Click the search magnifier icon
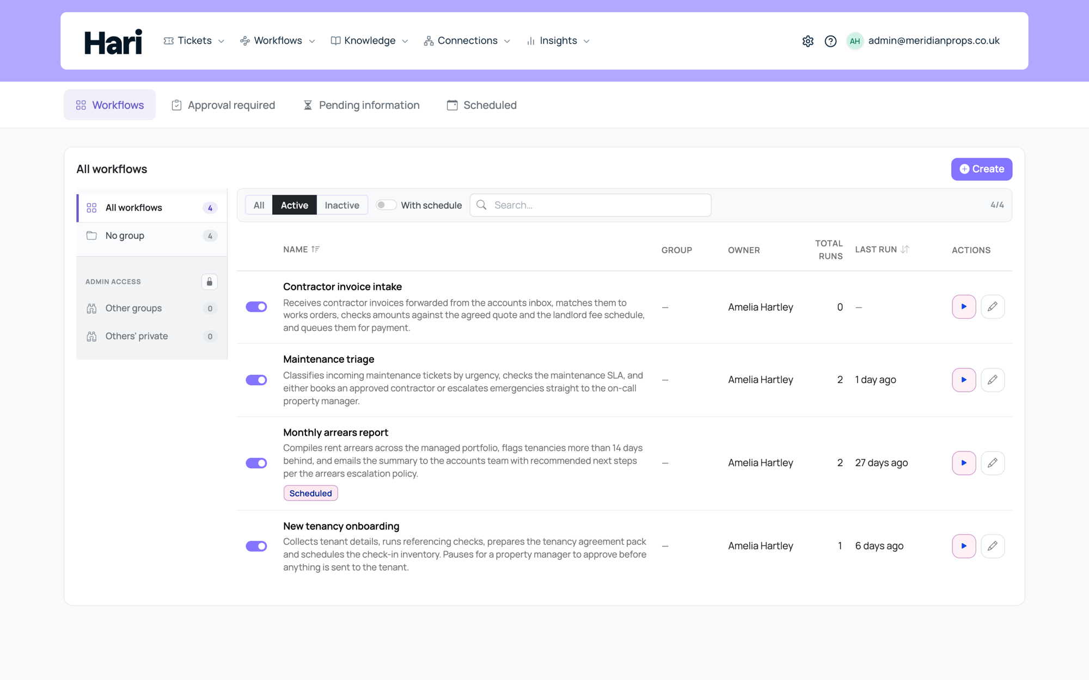 pos(481,205)
